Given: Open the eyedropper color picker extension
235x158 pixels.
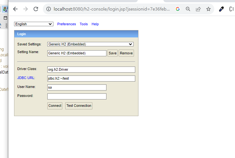Looking at the screenshot, I should [221, 9].
